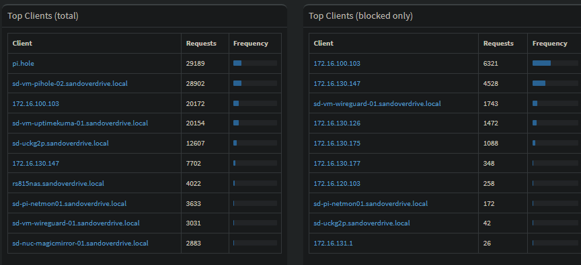Viewport: 581px width, 265px height.
Task: Click the Top Clients (blocked only) panel title
Action: pos(360,16)
